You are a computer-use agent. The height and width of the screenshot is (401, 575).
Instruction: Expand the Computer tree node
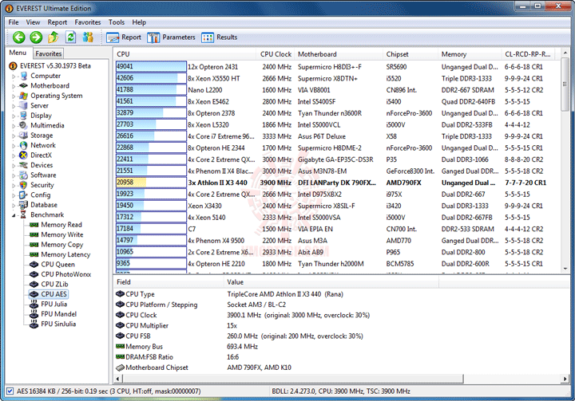(x=14, y=77)
